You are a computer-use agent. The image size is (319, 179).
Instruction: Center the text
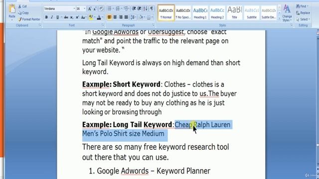tap(115, 17)
